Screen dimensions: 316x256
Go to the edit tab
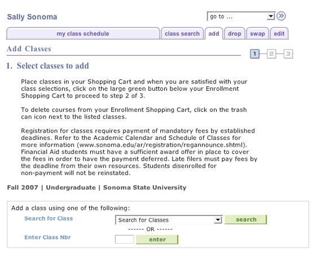coord(279,33)
